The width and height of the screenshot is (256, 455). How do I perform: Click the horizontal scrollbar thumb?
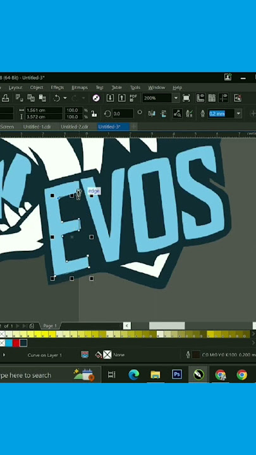tap(167, 325)
